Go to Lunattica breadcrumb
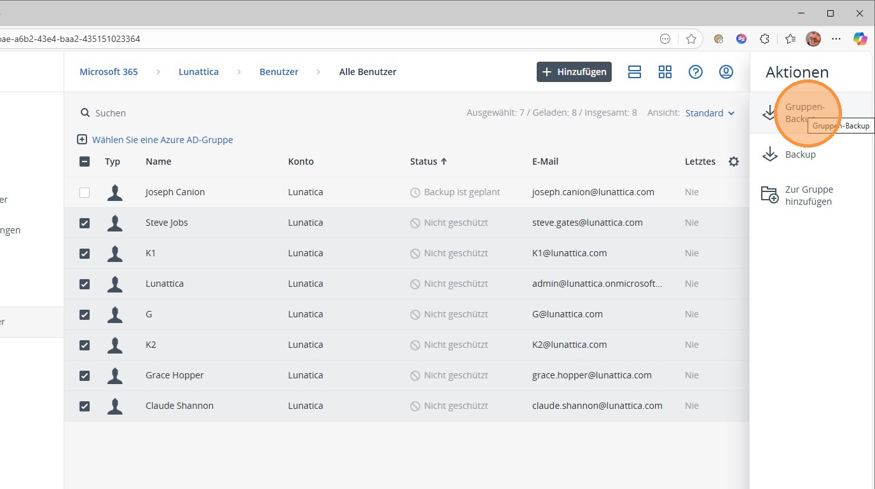Image resolution: width=875 pixels, height=489 pixels. point(198,72)
